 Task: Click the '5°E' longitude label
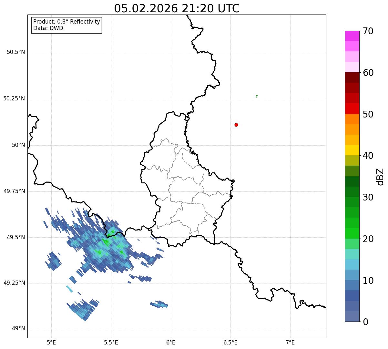(x=51, y=342)
